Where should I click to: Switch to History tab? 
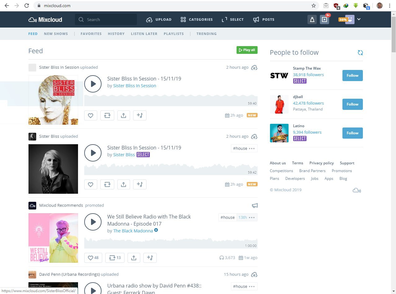click(x=116, y=34)
